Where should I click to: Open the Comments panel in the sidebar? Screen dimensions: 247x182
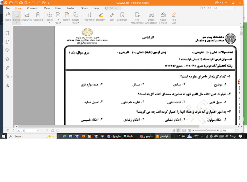pyautogui.click(x=7, y=50)
